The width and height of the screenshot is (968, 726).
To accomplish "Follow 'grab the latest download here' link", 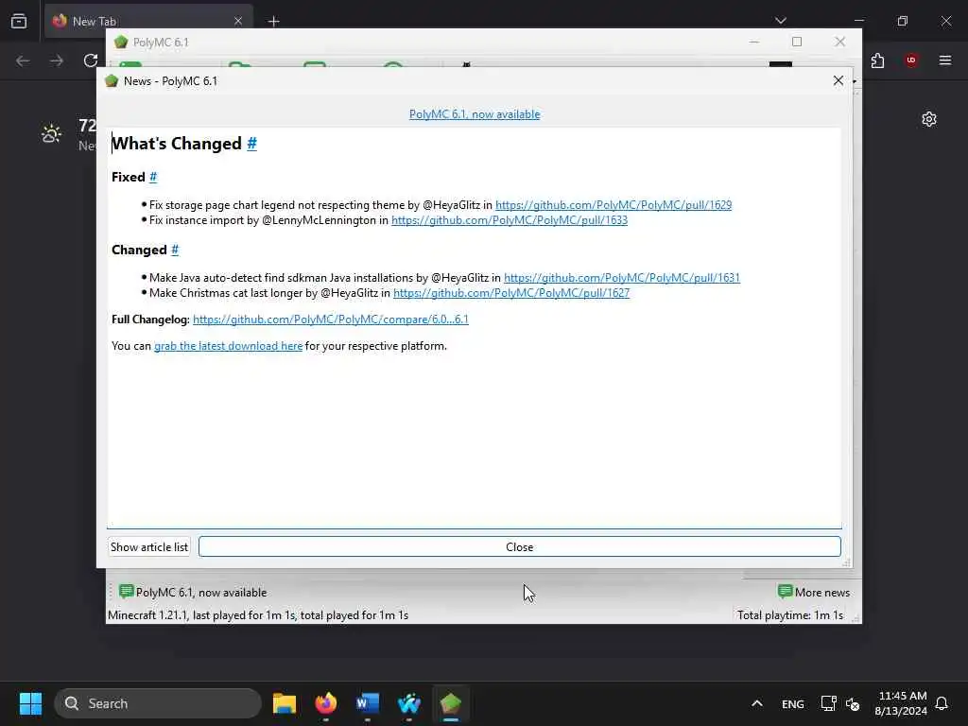I will click(228, 346).
